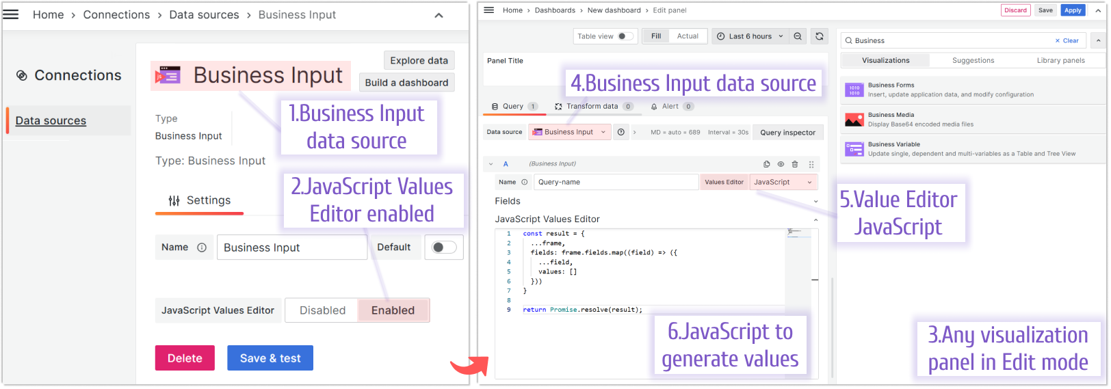The image size is (1111, 389).
Task: Switch to the Transform data tab
Action: click(592, 106)
